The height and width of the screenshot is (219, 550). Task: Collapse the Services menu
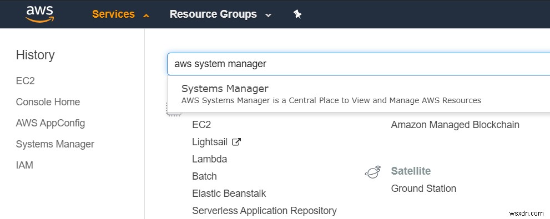coord(120,14)
